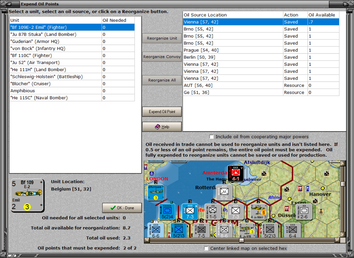Select the Ju 88A1 bomber counter on map
Image resolution: width=354 pixels, height=258 pixels.
258,212
